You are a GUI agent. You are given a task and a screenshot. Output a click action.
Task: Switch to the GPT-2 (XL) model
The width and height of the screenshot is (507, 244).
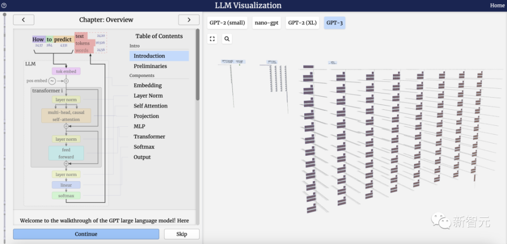click(302, 23)
